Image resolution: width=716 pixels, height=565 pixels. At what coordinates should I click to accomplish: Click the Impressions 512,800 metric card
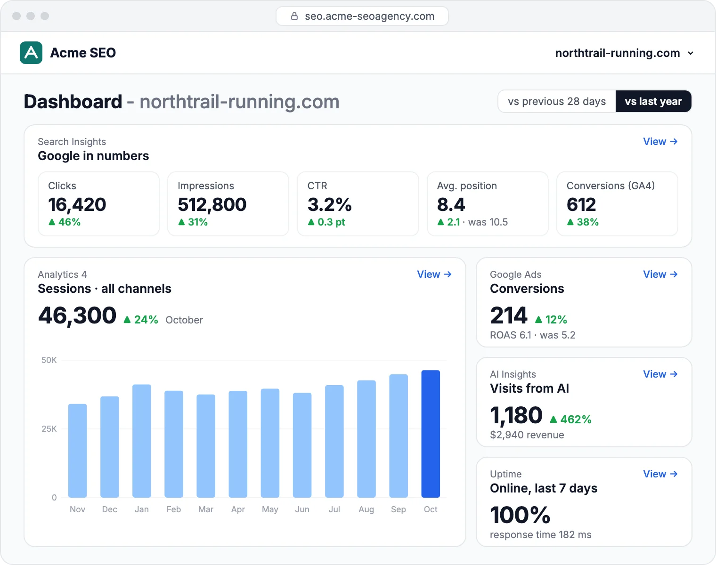228,204
